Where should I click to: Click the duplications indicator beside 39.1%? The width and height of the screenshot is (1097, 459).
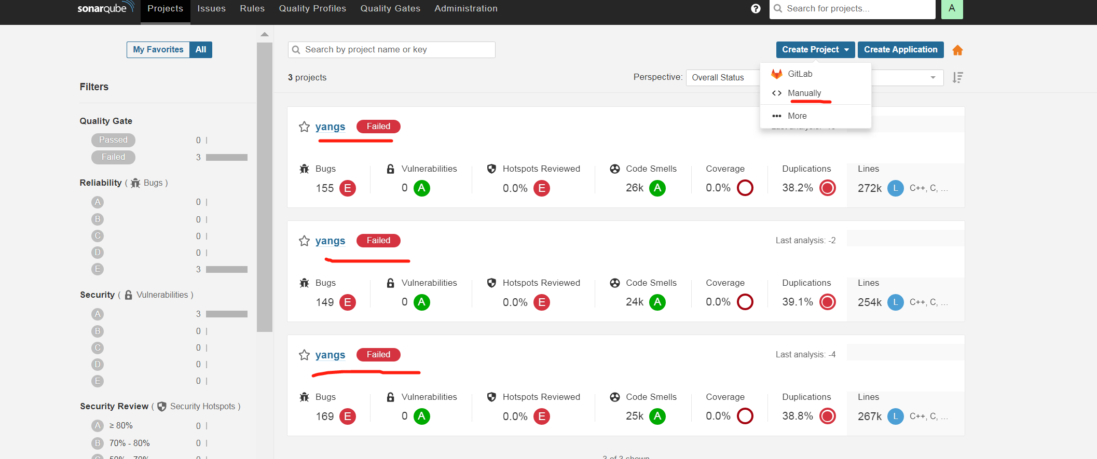tap(827, 302)
